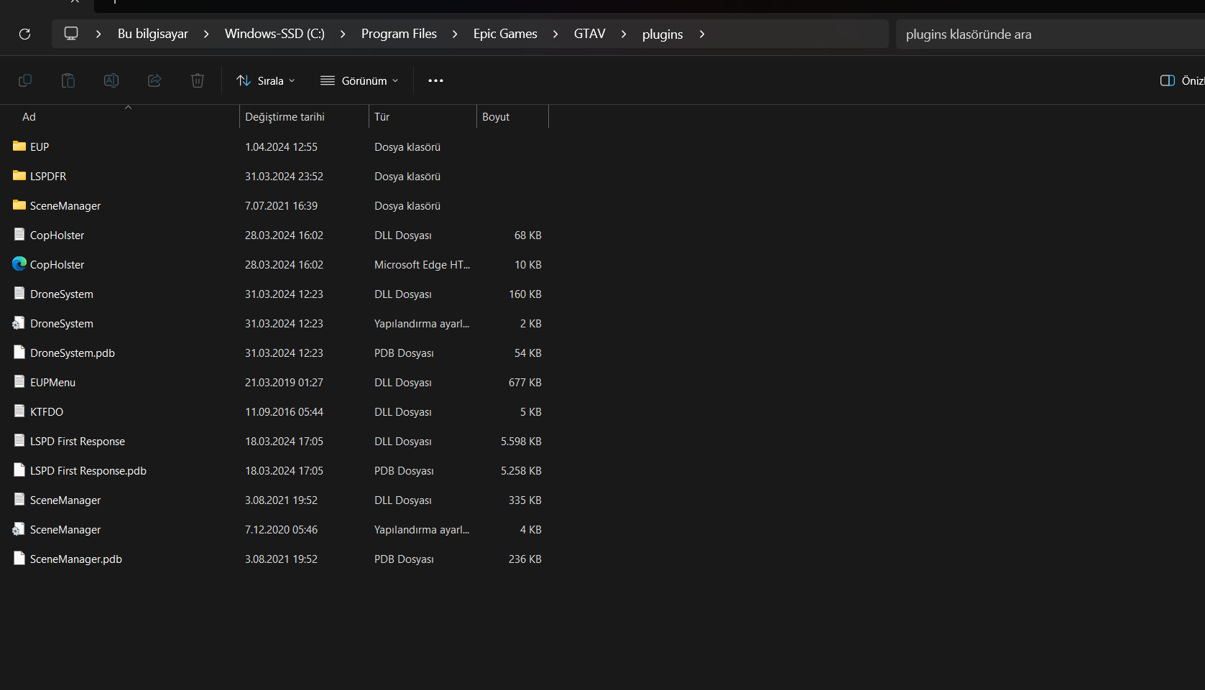Click the computer monitor icon in breadcrumb
The width and height of the screenshot is (1205, 690).
pos(71,34)
